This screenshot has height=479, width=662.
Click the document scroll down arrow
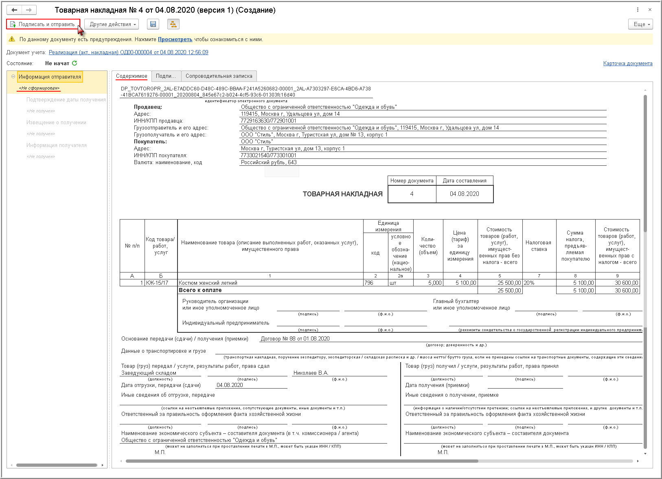click(x=645, y=453)
